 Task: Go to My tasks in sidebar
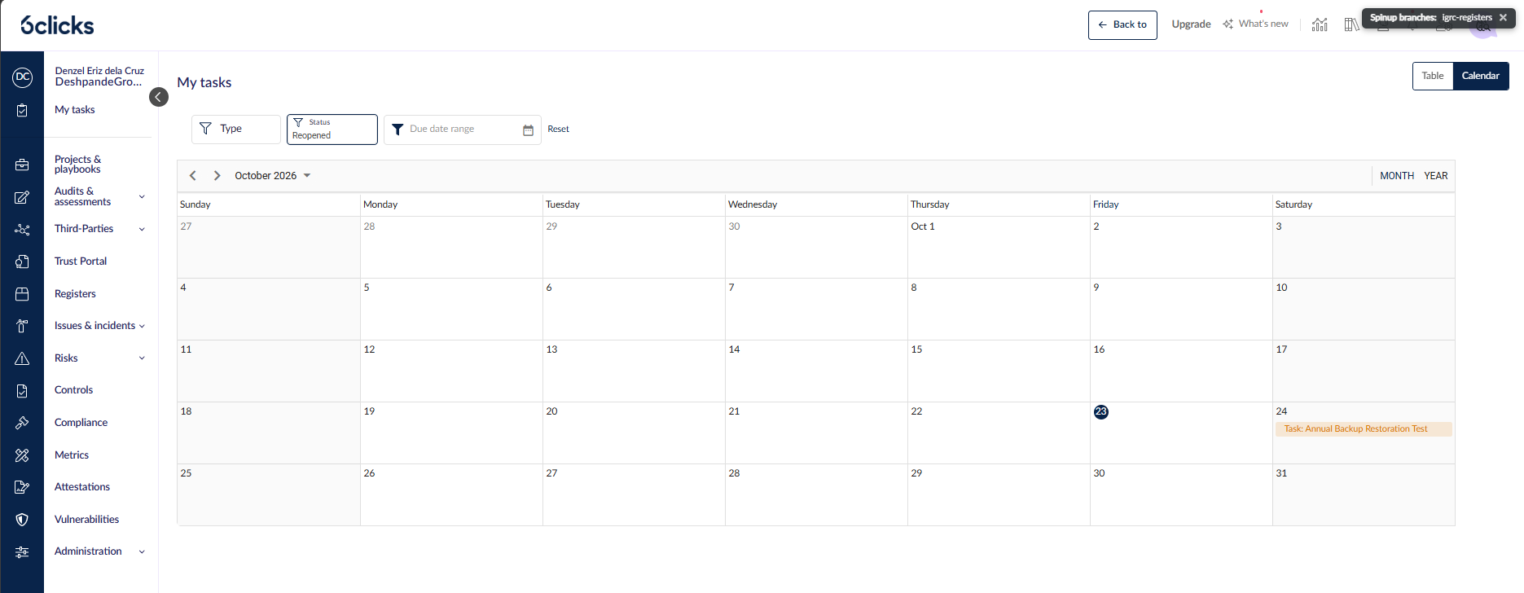coord(75,110)
